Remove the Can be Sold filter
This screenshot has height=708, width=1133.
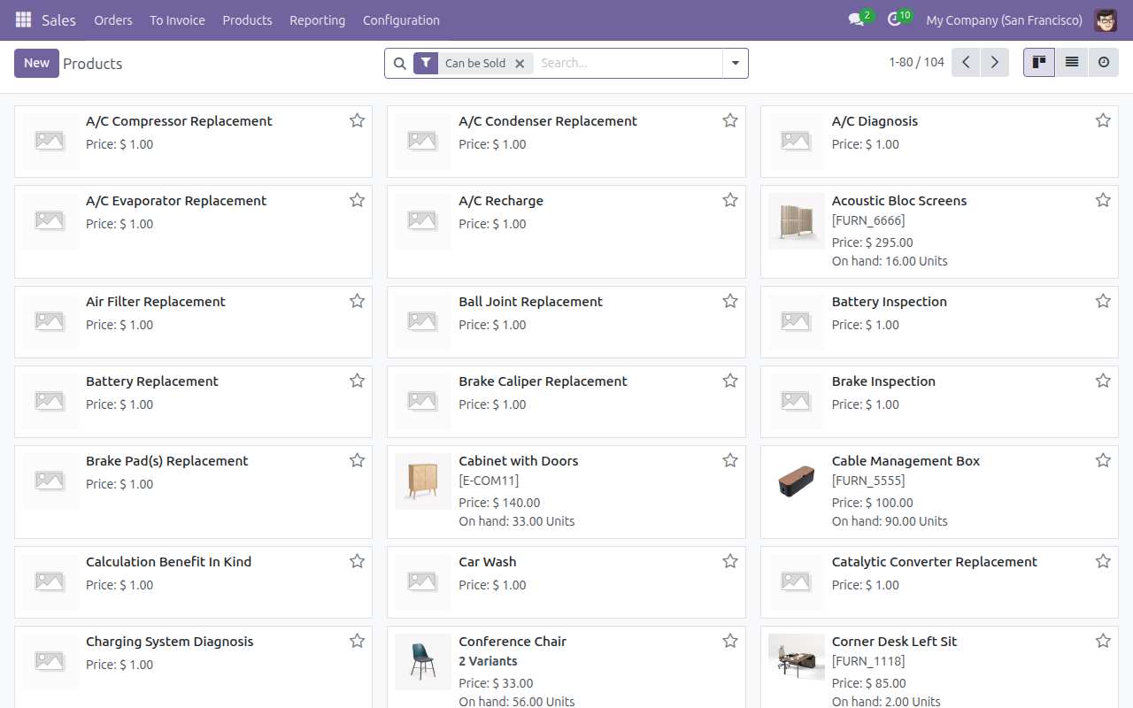point(520,64)
